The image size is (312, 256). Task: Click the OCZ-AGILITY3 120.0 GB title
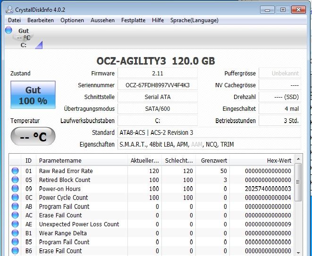156,61
